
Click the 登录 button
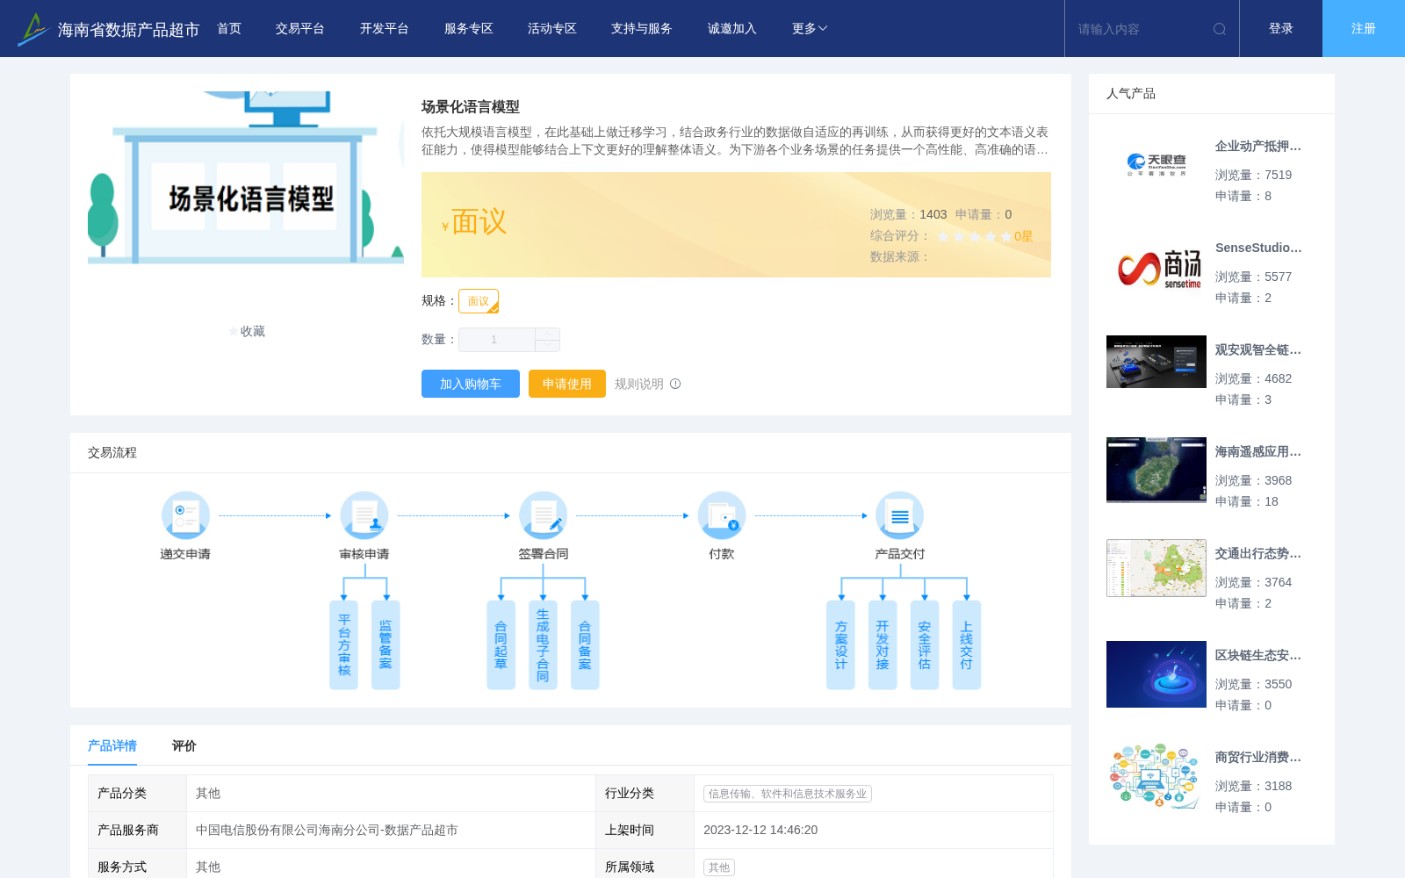click(1281, 29)
